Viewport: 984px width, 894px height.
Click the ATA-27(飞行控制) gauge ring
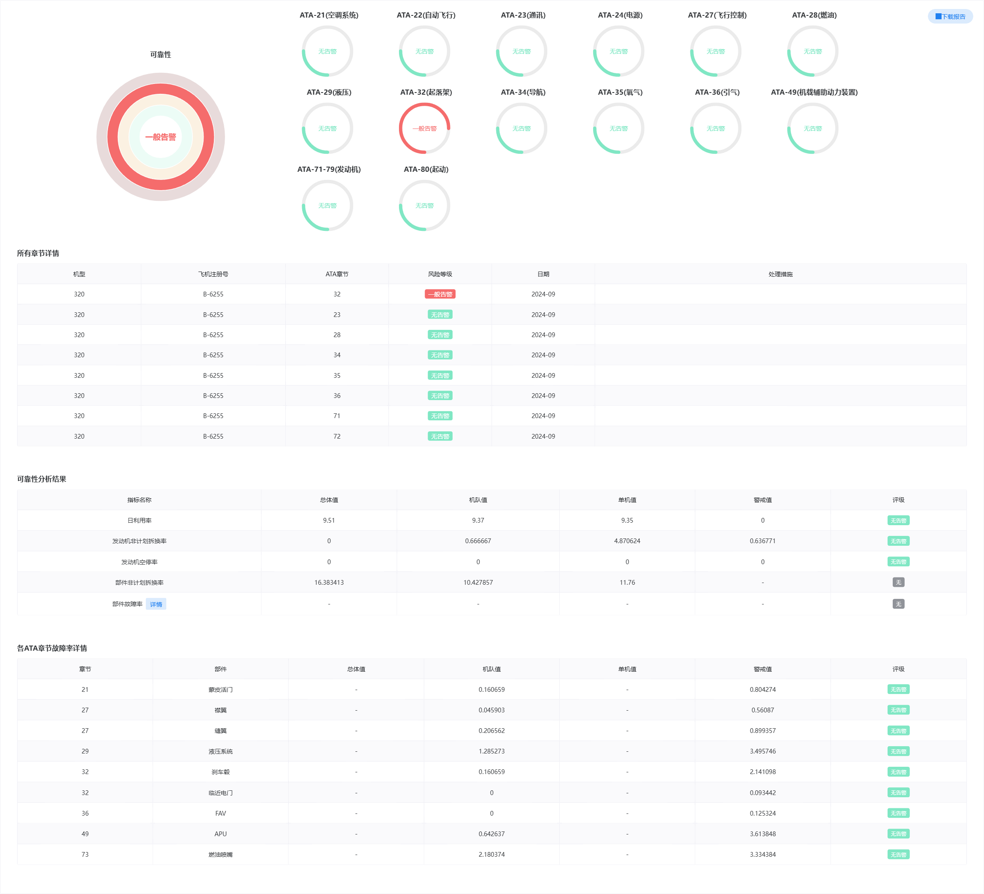[716, 51]
